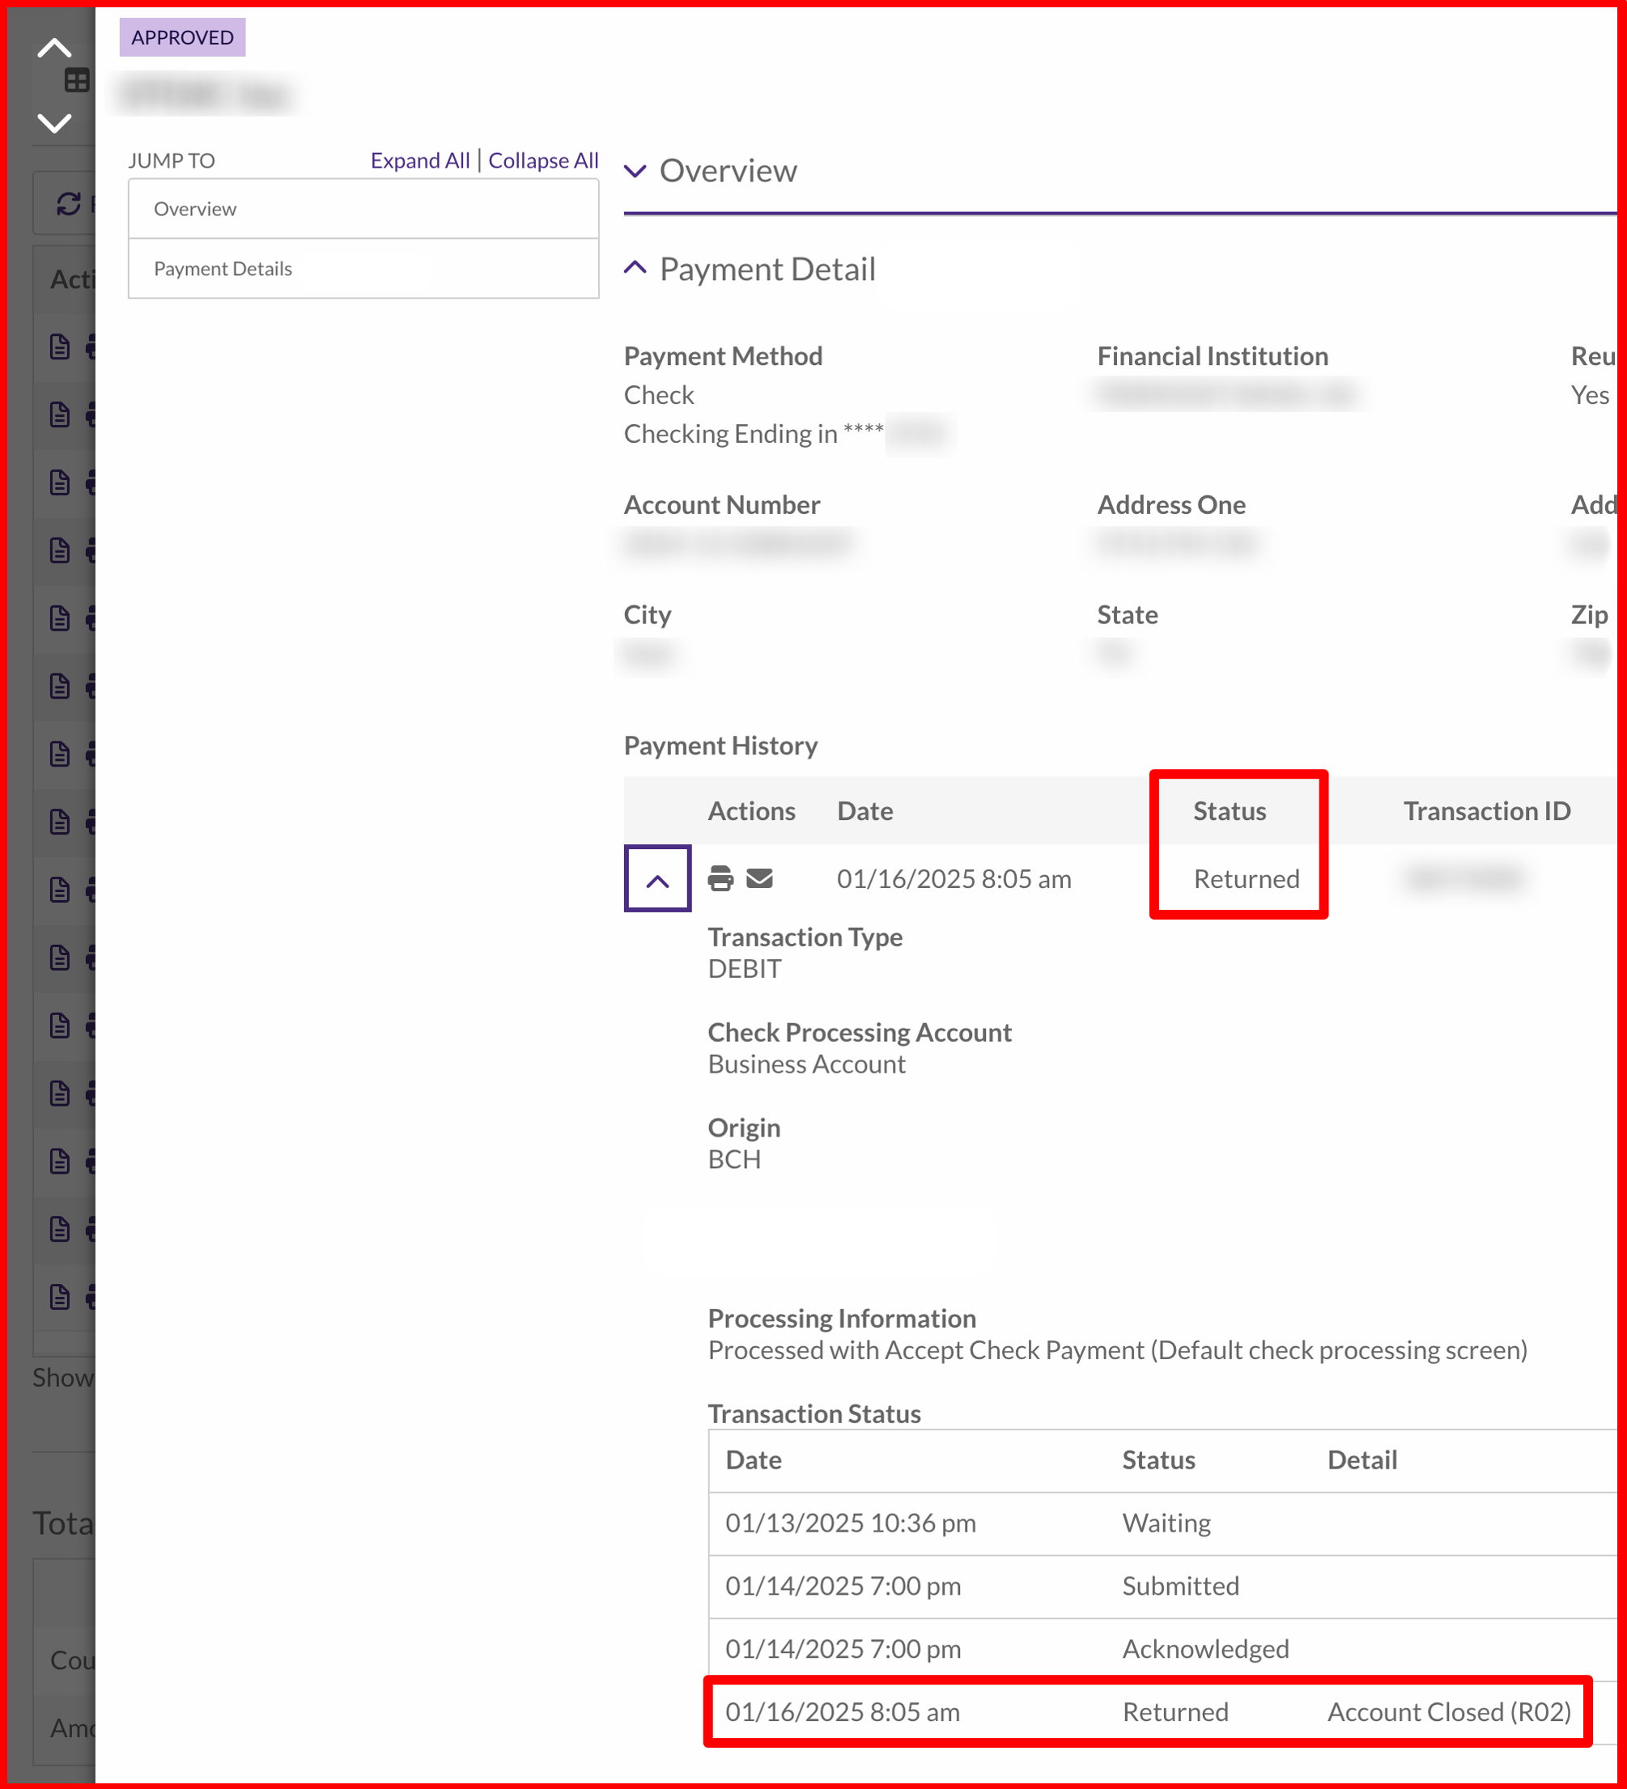Jump to Overview section

363,209
